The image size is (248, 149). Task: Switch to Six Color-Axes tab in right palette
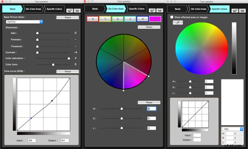(199, 9)
